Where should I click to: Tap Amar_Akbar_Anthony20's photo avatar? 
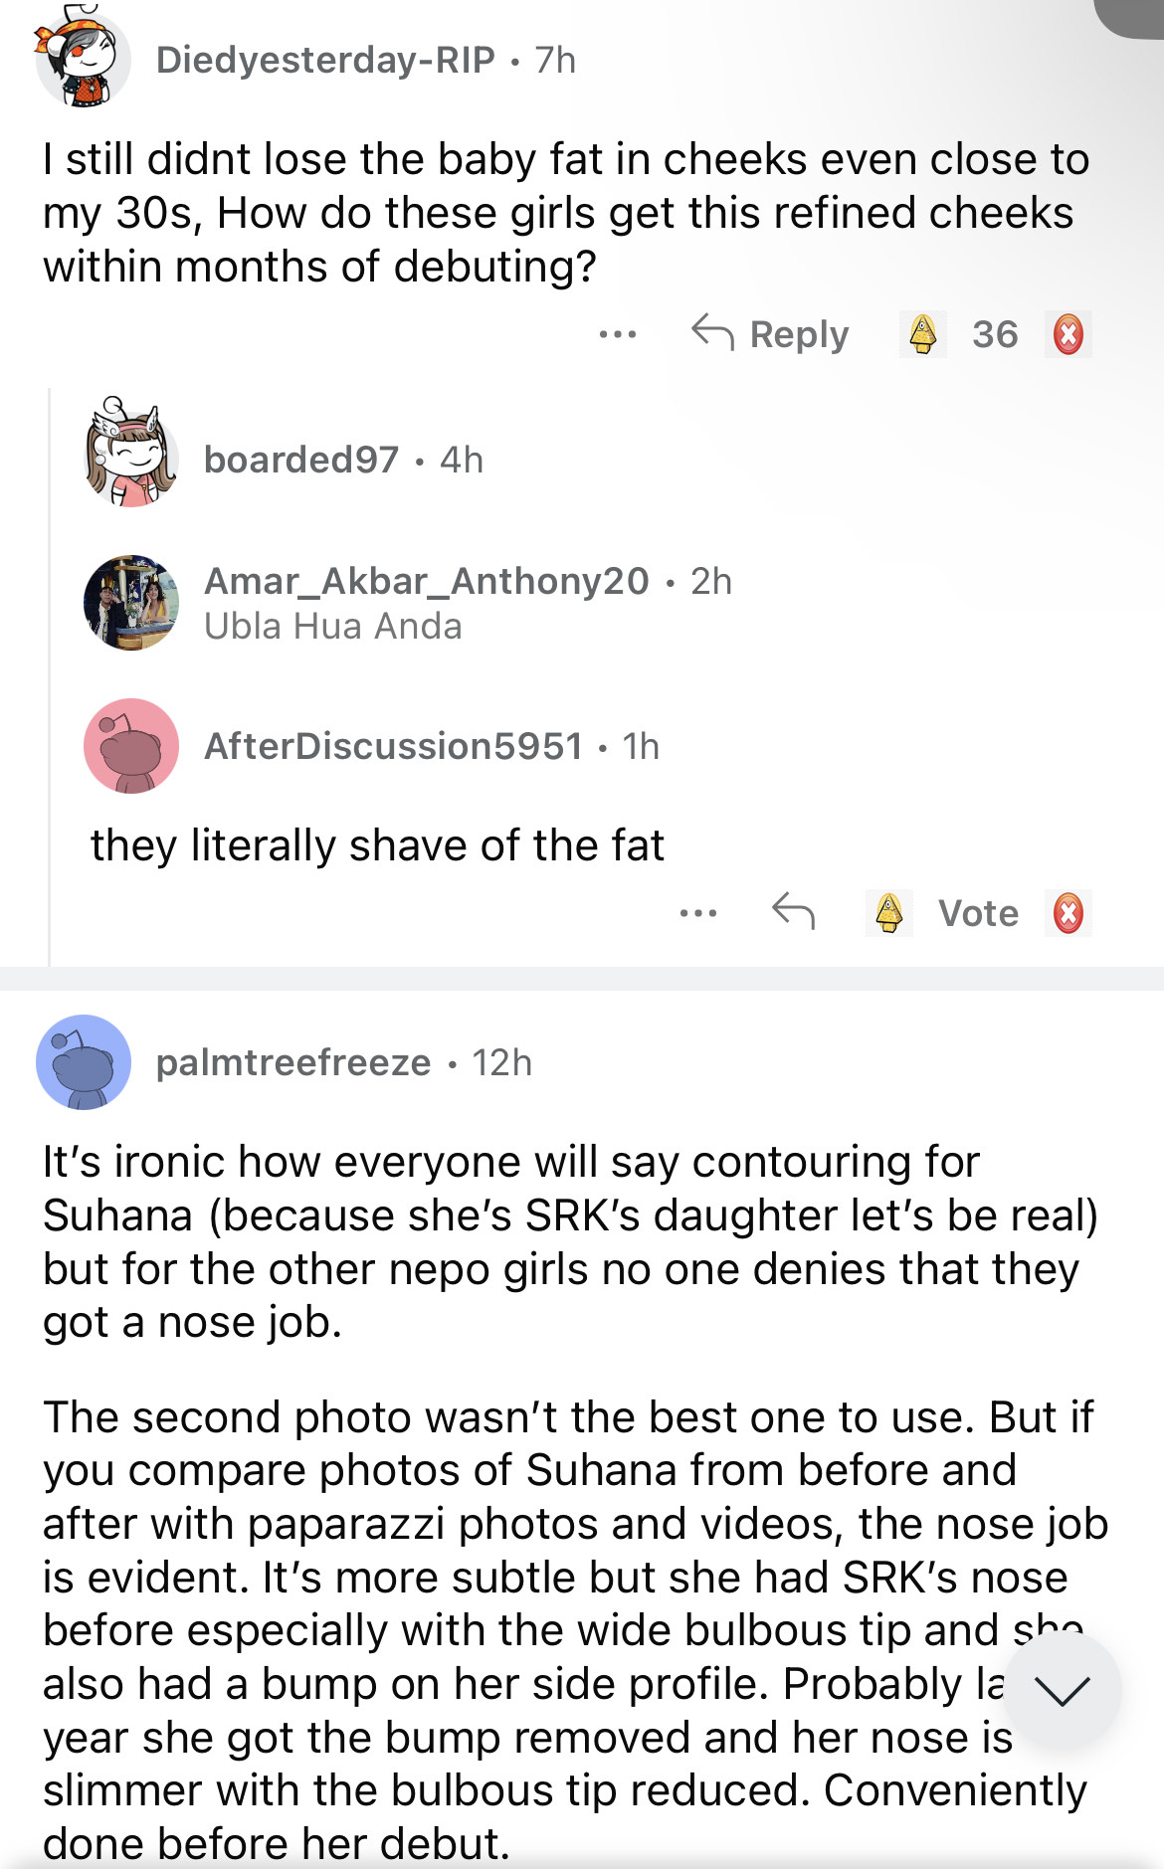pos(131,603)
